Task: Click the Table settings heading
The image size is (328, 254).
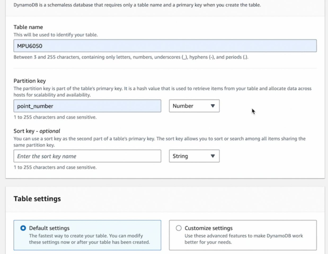Action: pyautogui.click(x=37, y=199)
